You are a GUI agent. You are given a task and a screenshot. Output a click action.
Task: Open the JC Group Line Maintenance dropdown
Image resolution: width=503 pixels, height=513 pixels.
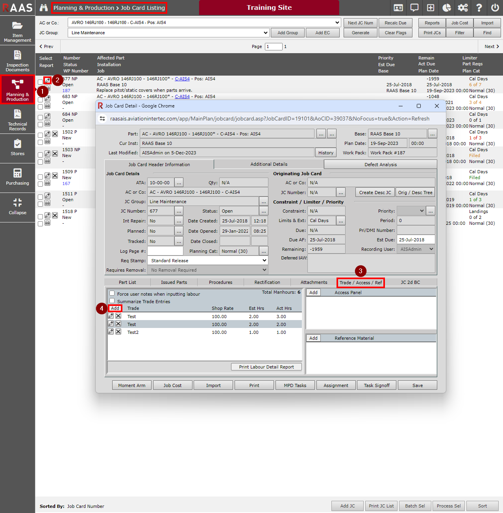(x=168, y=33)
